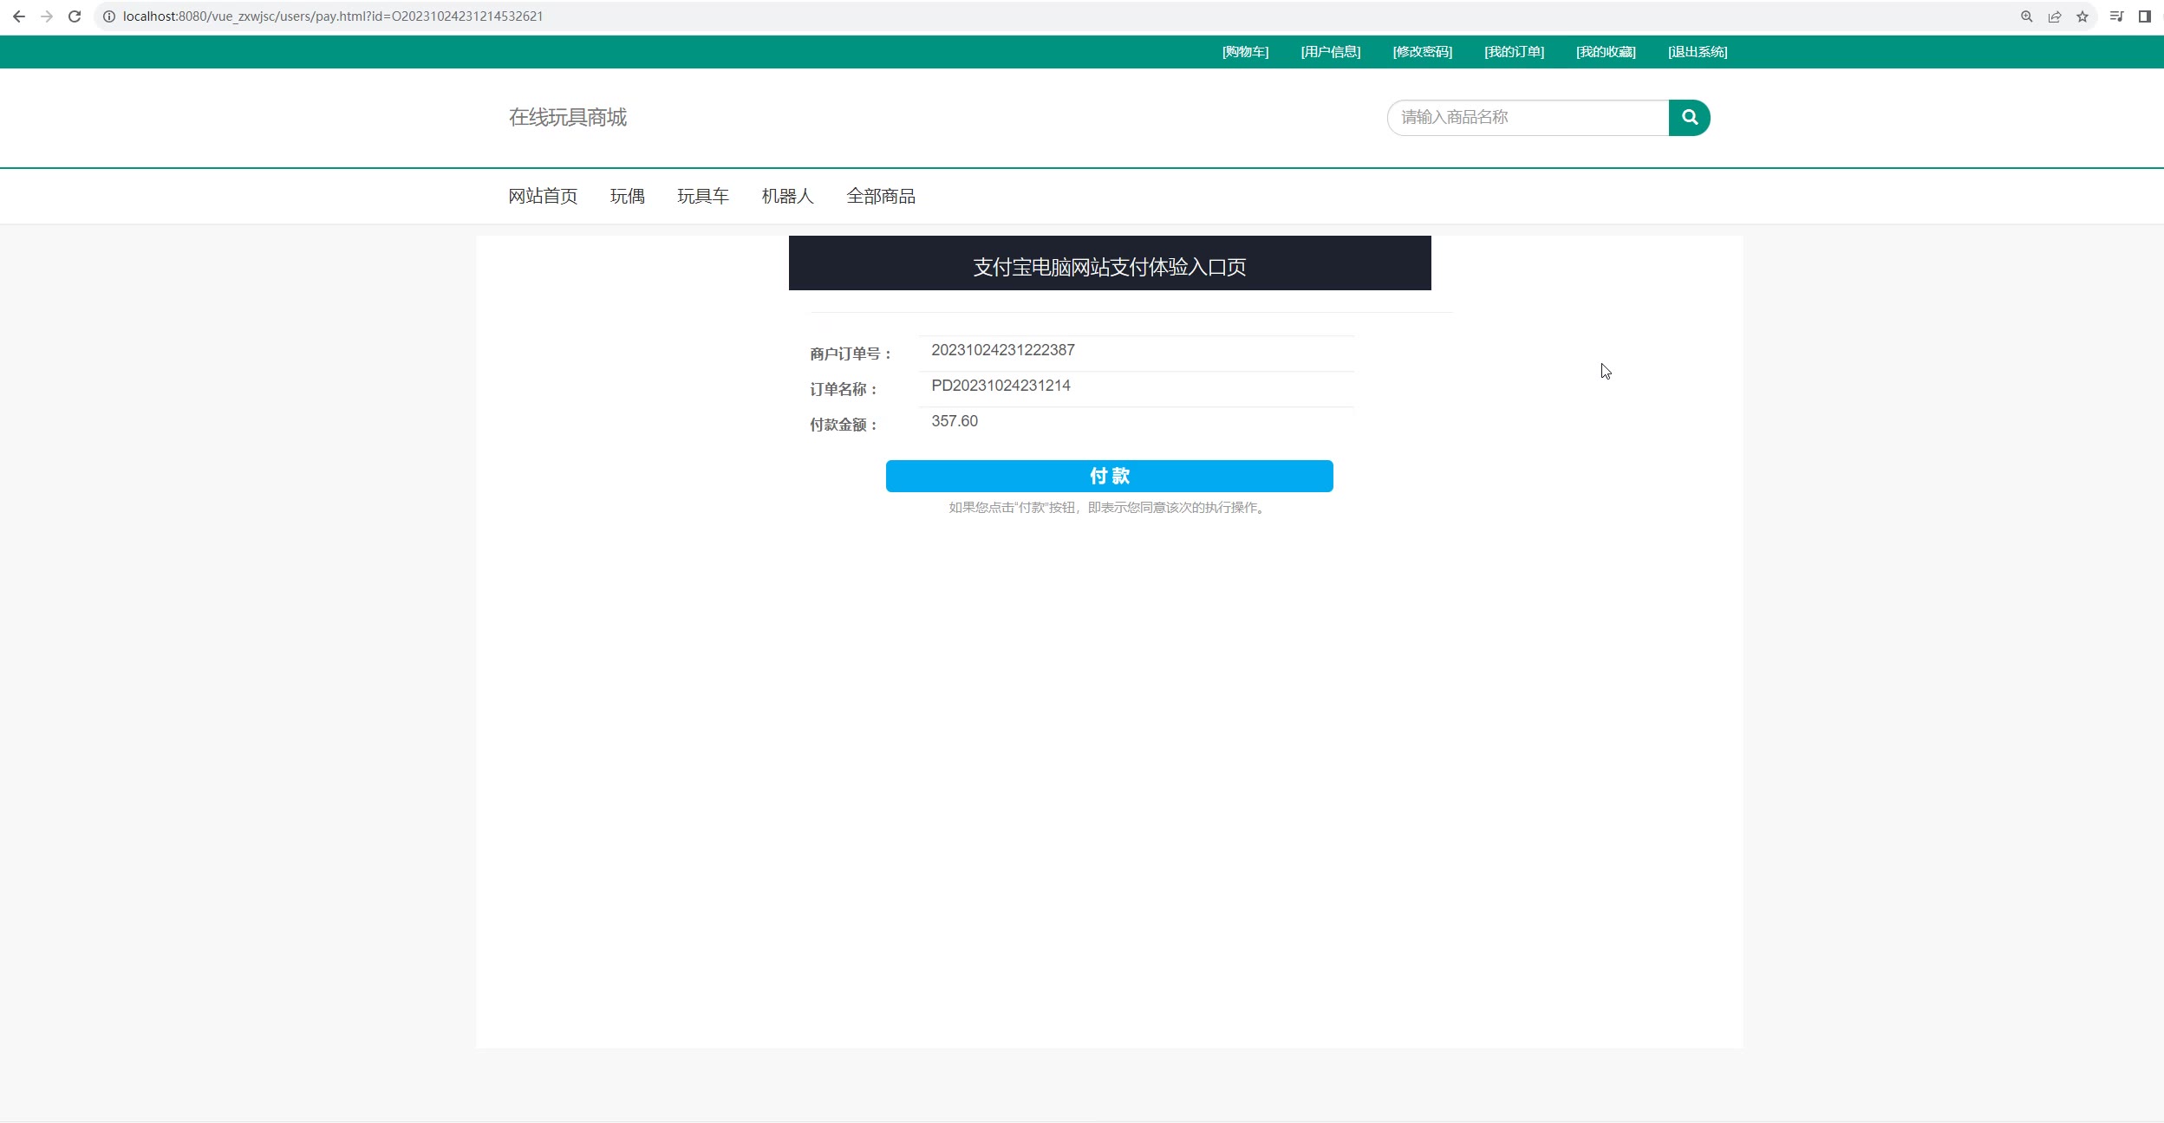Click the 如果您点击"付款"按钮 agreement note
The height and width of the screenshot is (1123, 2164).
click(x=1109, y=508)
